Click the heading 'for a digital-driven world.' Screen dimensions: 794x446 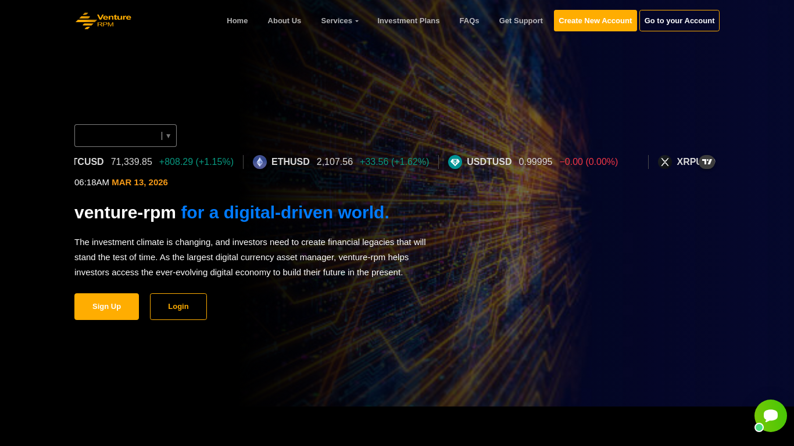tap(285, 213)
